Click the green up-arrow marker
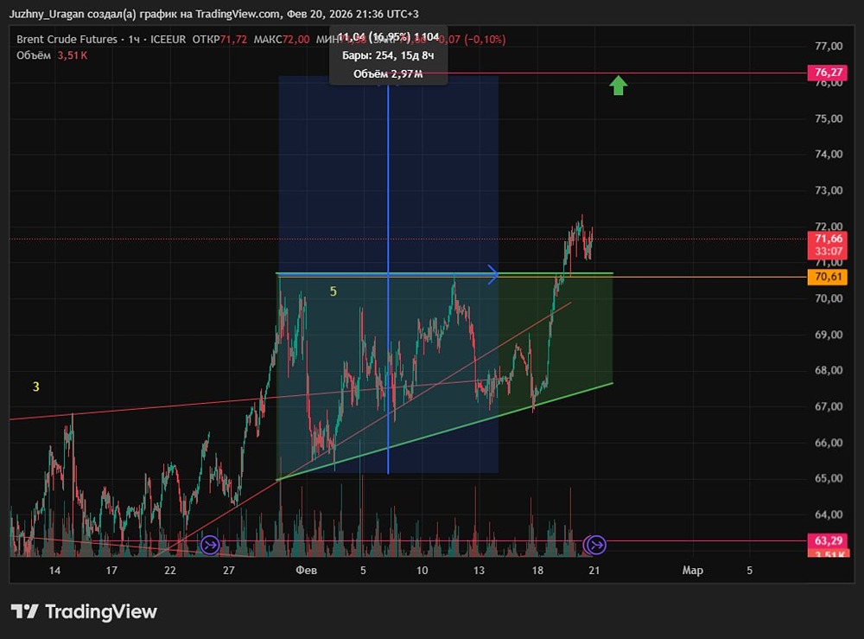This screenshot has width=864, height=639. coord(619,86)
